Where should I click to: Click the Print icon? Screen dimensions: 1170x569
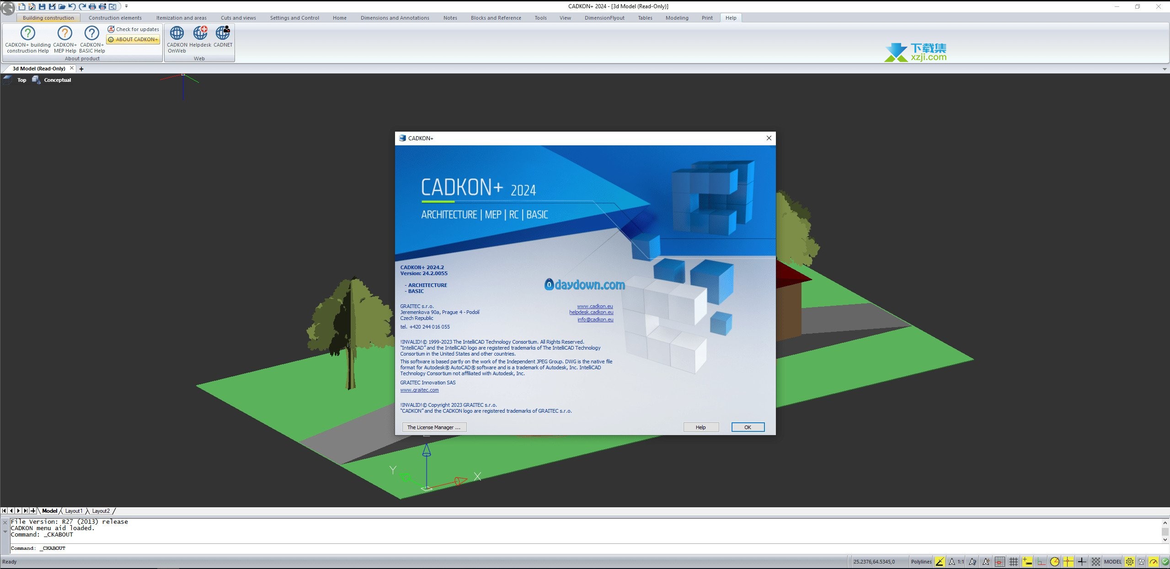click(92, 6)
